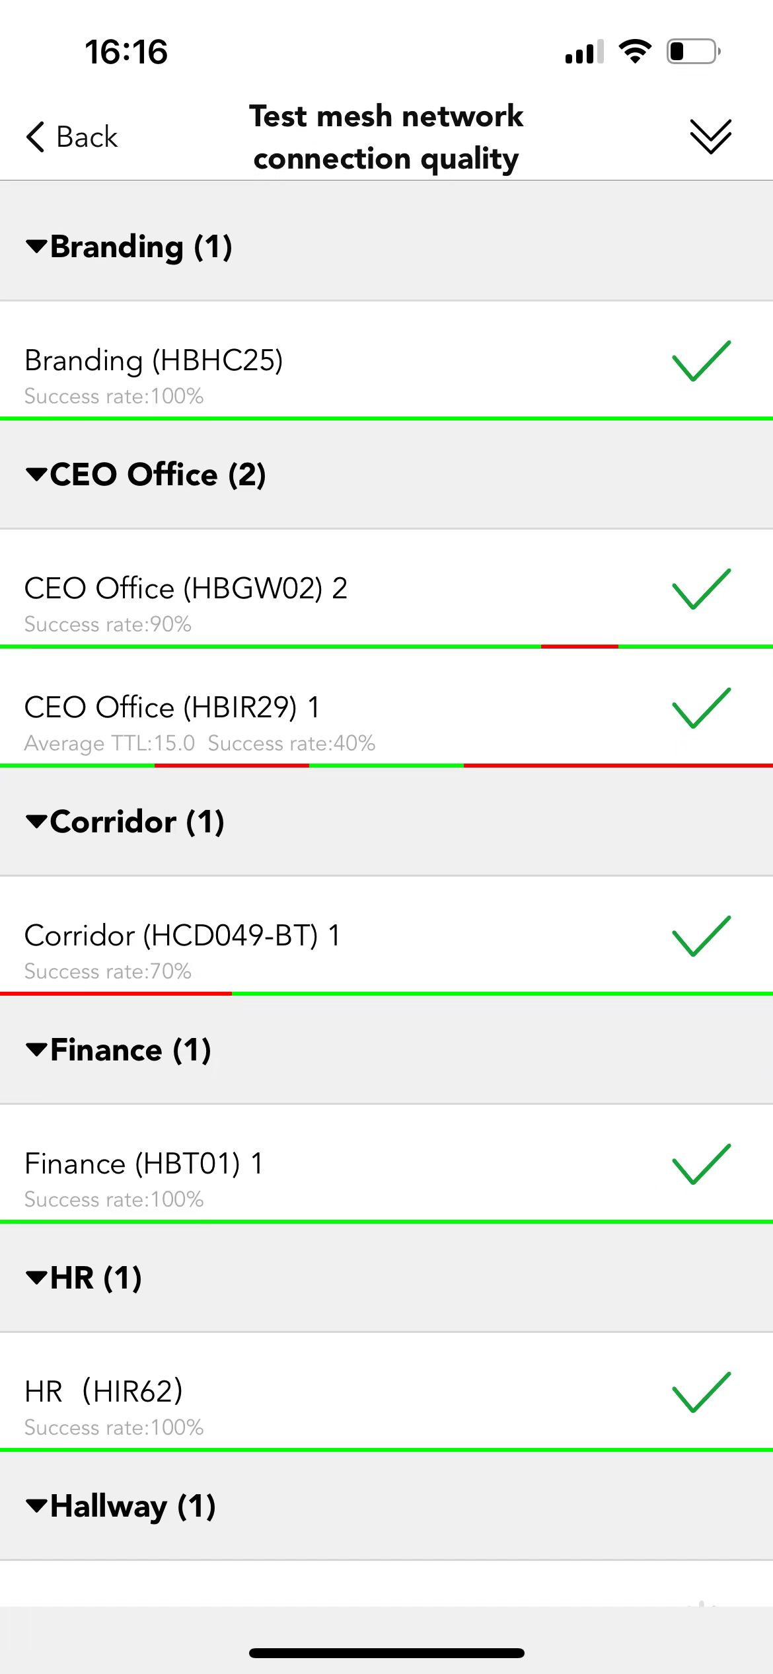Tap the back arrow chevron
This screenshot has width=773, height=1674.
coord(35,137)
